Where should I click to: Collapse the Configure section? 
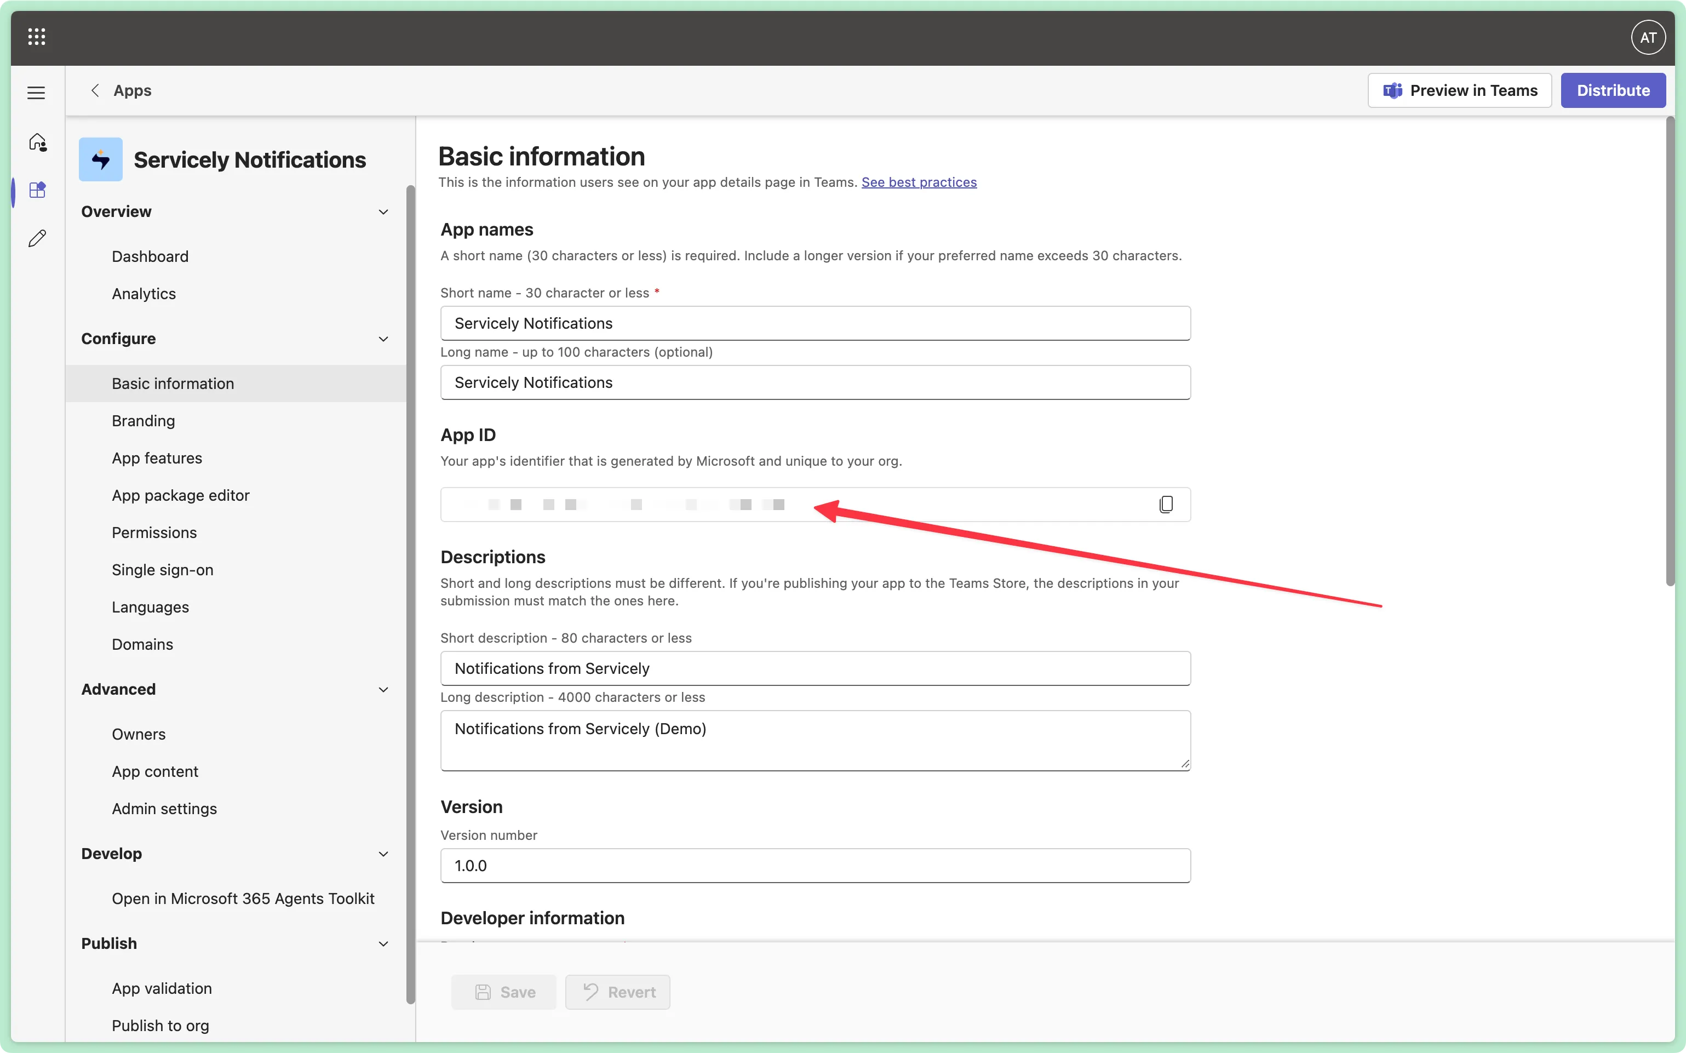point(383,339)
